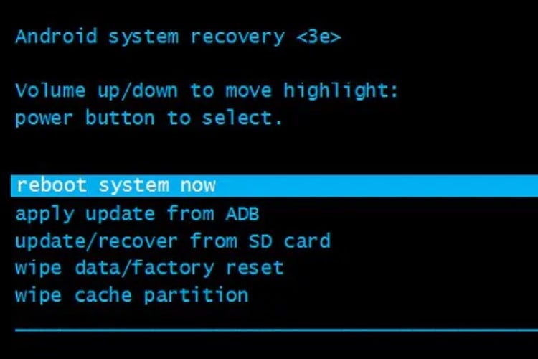Click the word highlight: in instructions
538x359 pixels.
point(340,91)
